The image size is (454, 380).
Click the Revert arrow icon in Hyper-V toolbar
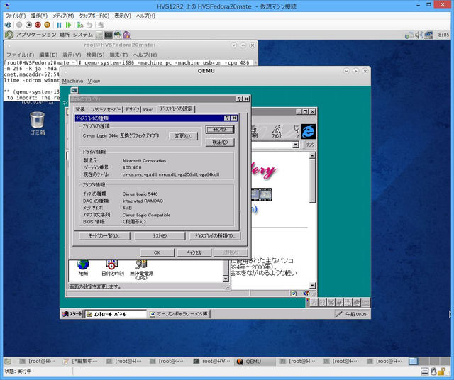(x=89, y=25)
